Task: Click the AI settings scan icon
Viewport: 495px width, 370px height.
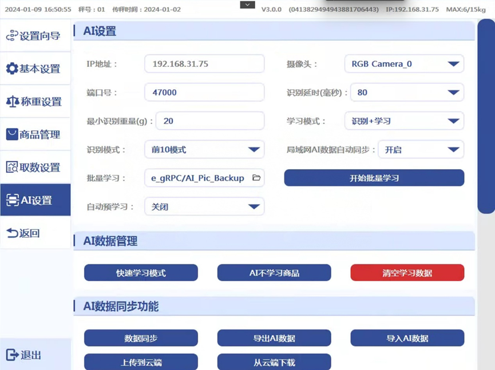Action: coord(13,200)
